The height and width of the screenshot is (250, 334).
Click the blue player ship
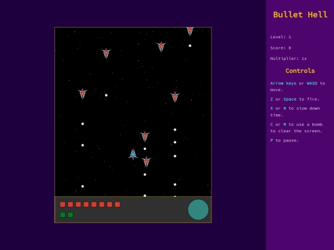pyautogui.click(x=133, y=154)
